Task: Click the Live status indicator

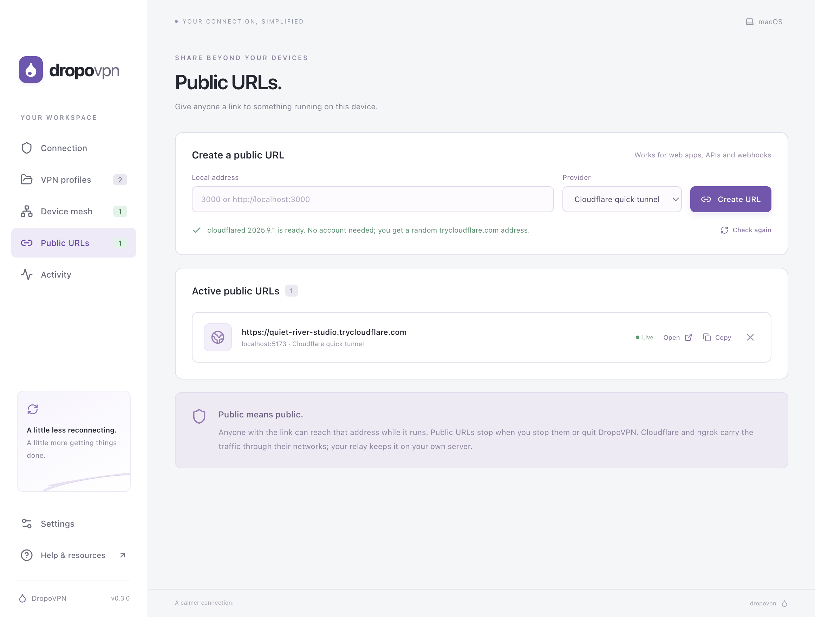Action: 644,337
